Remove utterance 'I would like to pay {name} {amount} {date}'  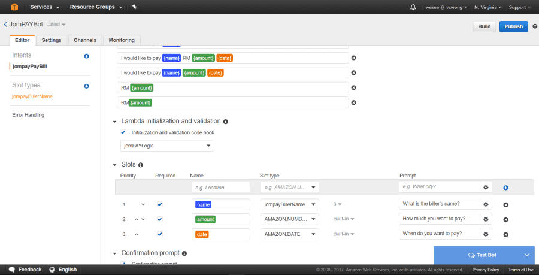pos(353,72)
